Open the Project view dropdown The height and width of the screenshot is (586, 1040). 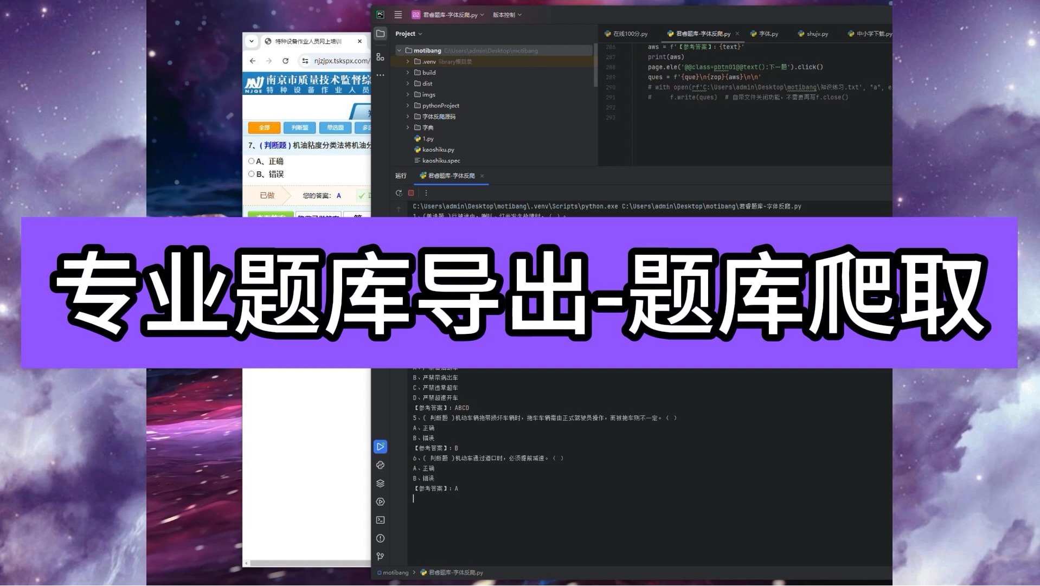click(409, 34)
